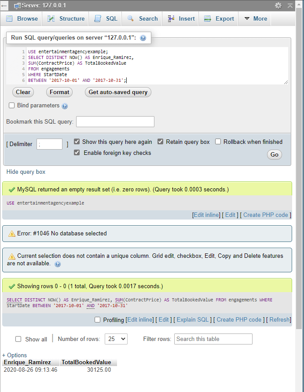Open the Export tab
Screen dimensions: 304x392
219,18
